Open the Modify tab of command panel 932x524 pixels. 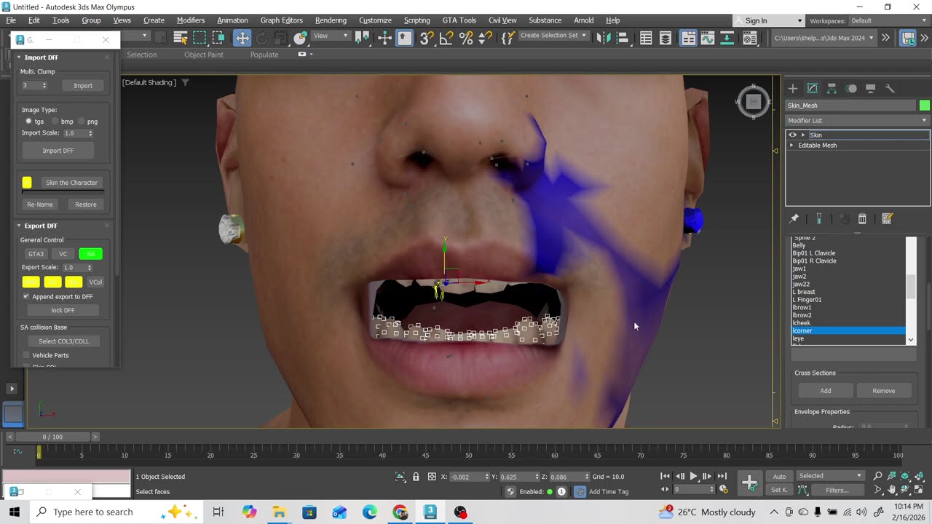point(813,88)
